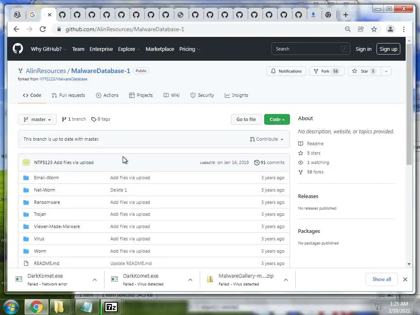Open the README.md file
This screenshot has height=315, width=420.
[x=47, y=264]
